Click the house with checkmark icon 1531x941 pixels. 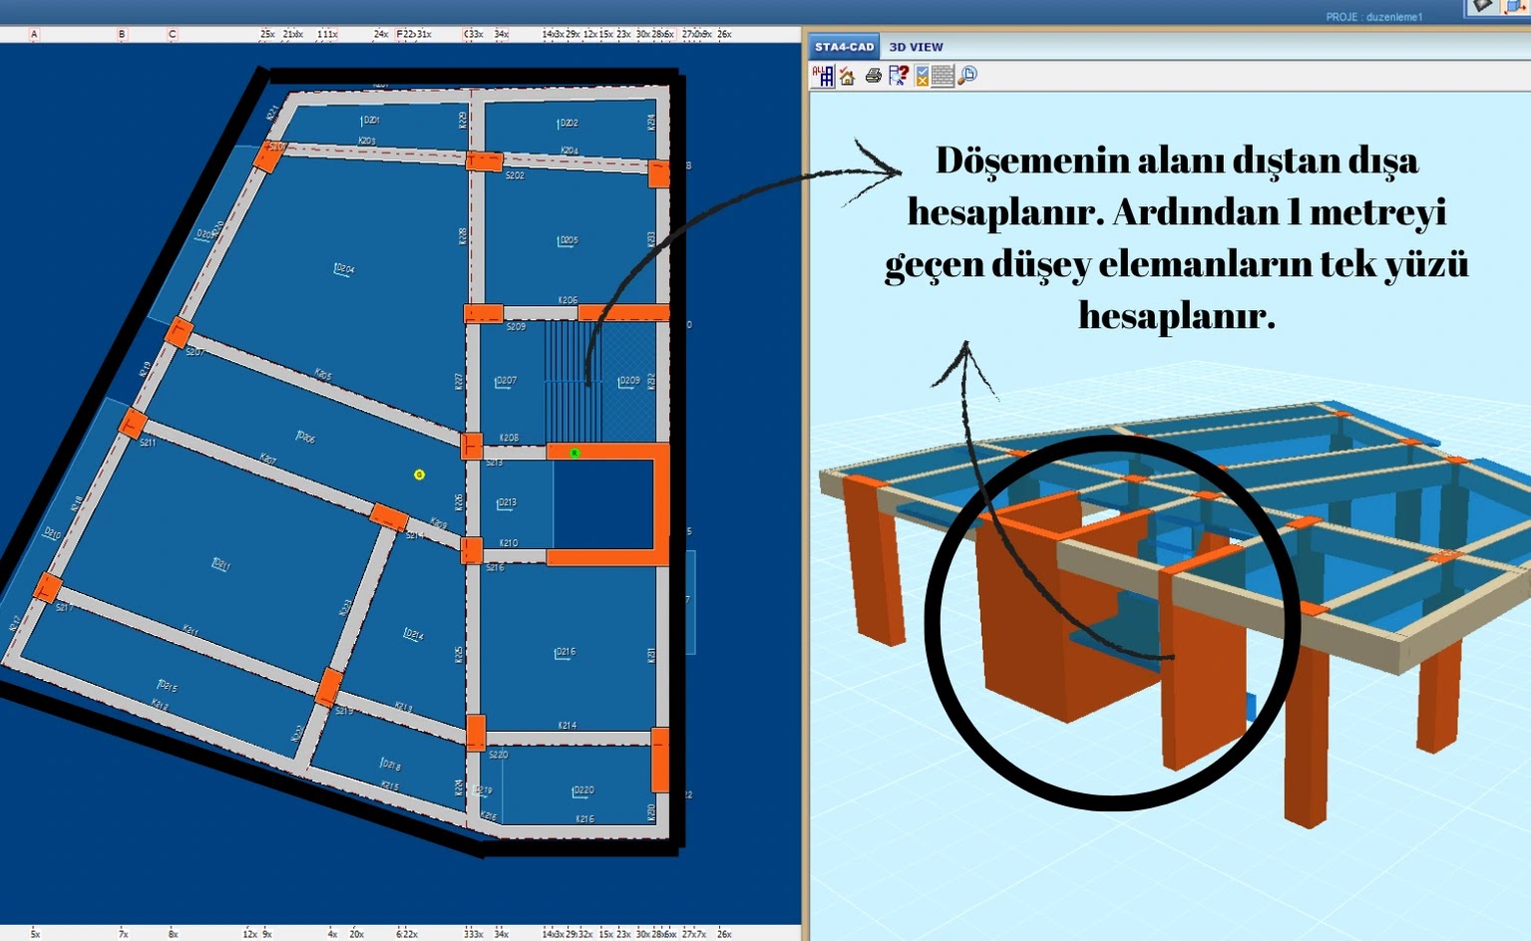pos(848,76)
